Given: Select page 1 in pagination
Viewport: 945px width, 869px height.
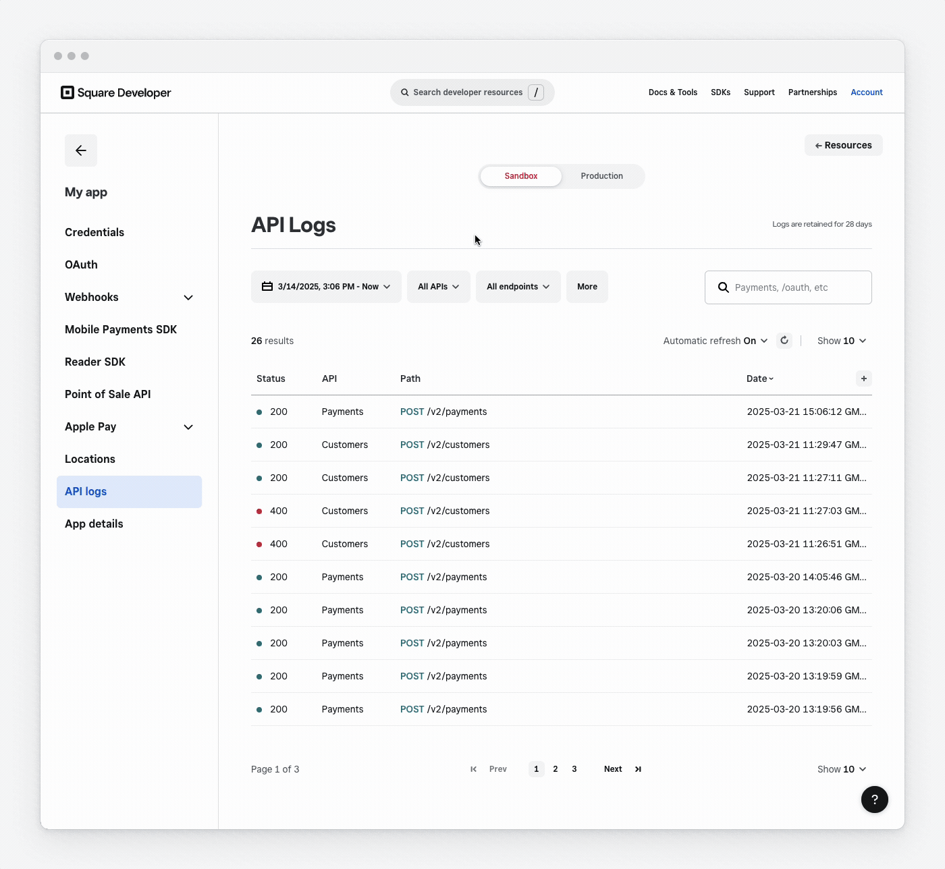Looking at the screenshot, I should tap(537, 769).
